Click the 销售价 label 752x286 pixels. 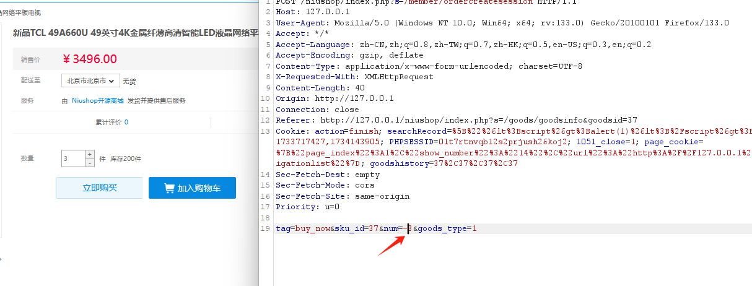pos(30,59)
